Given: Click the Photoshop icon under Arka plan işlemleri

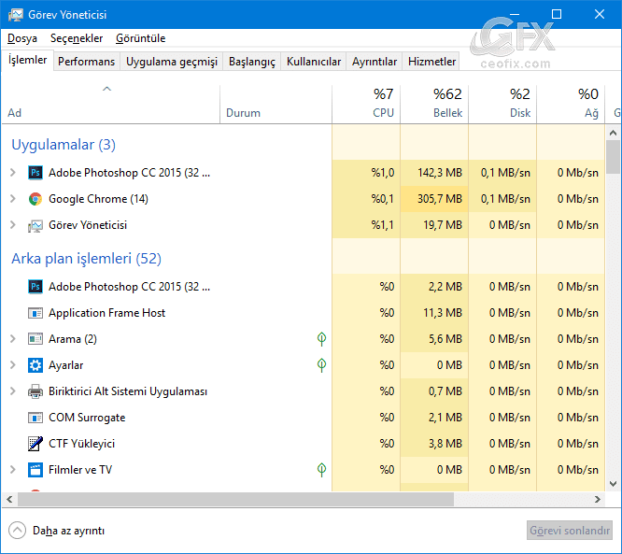Looking at the screenshot, I should click(x=35, y=287).
